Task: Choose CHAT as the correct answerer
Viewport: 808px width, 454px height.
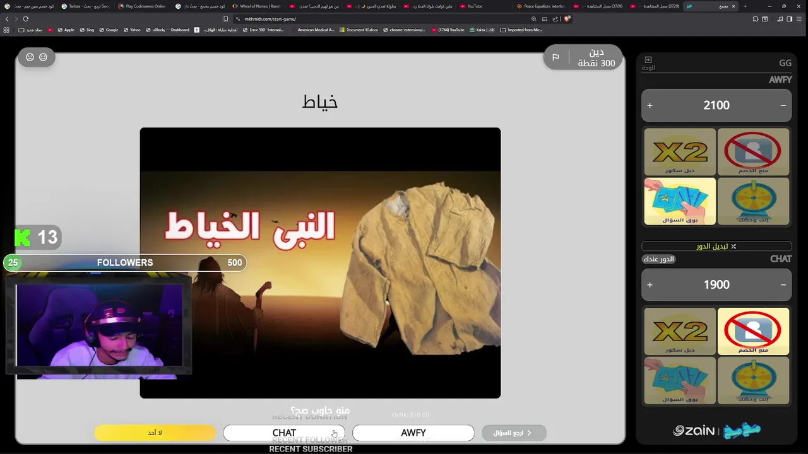Action: (x=284, y=433)
